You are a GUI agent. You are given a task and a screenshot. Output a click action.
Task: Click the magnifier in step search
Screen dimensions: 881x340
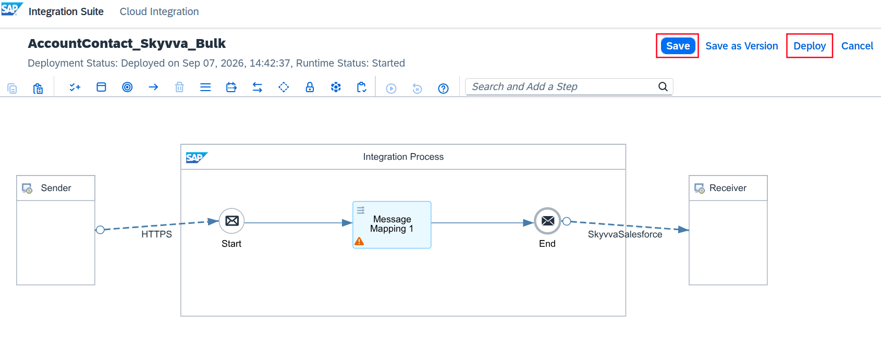tap(663, 86)
